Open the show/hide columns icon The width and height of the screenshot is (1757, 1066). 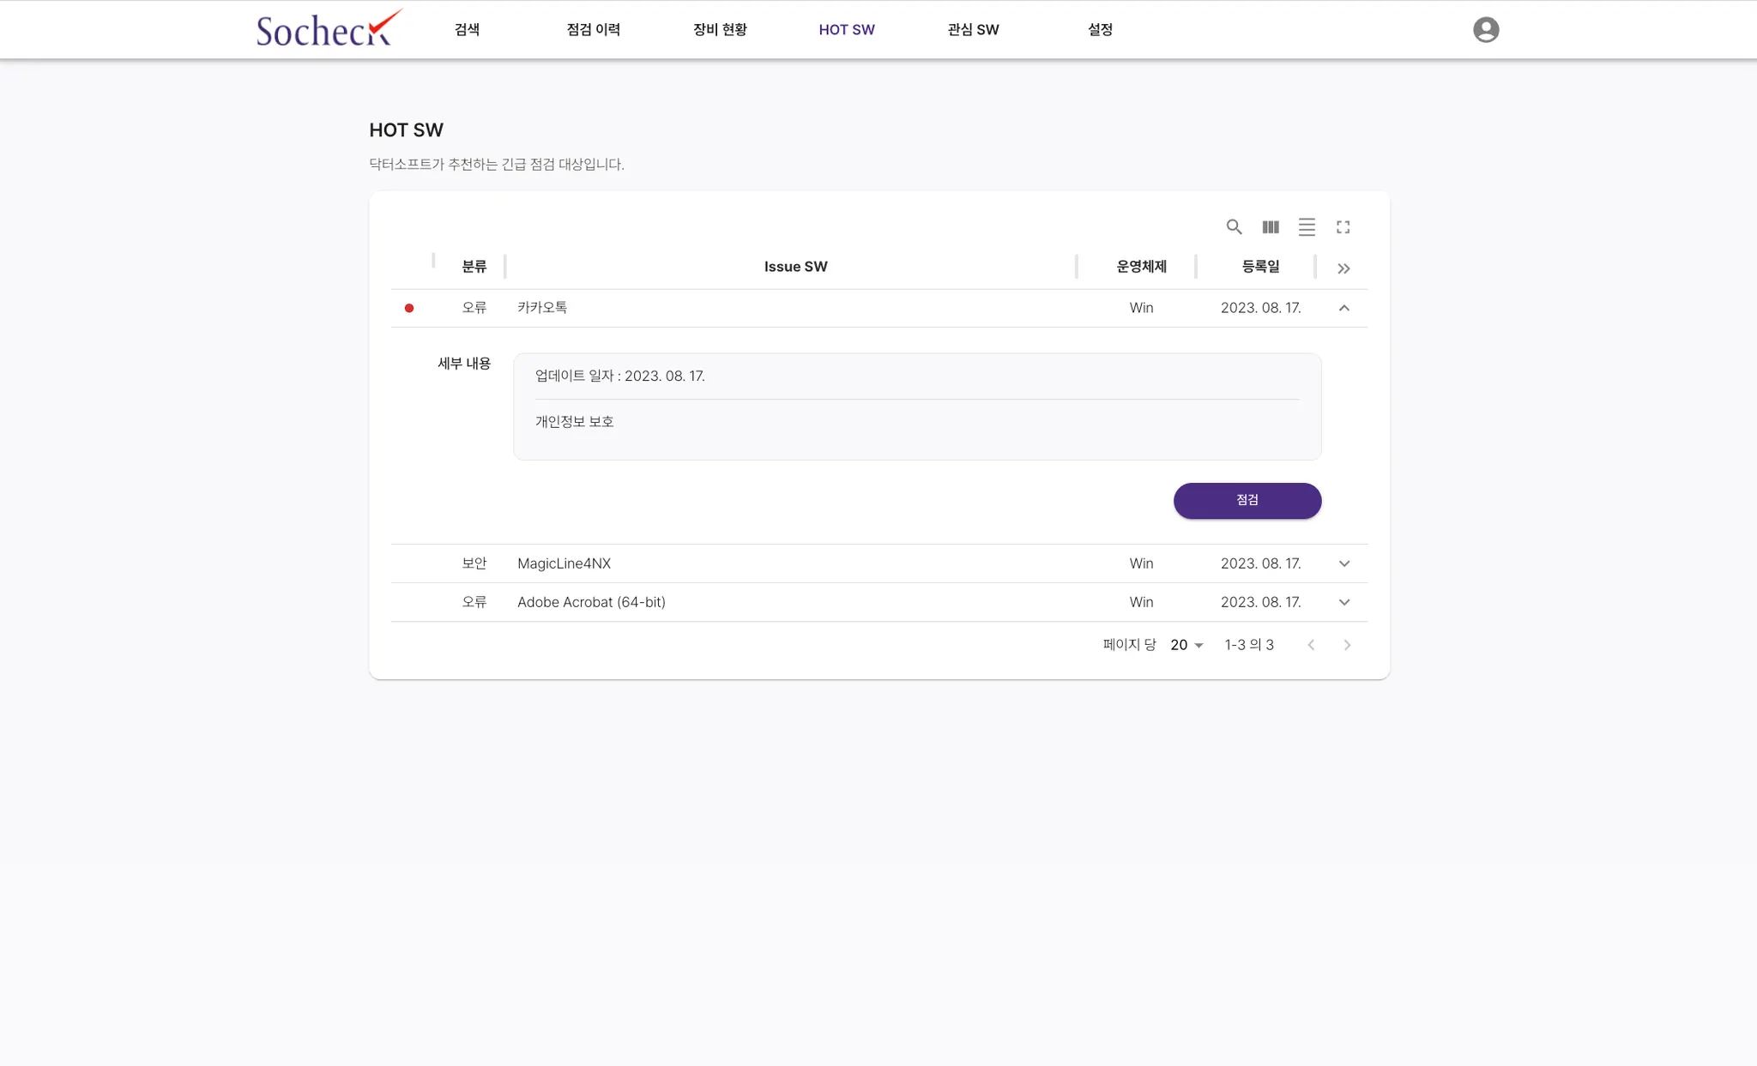[x=1271, y=227]
